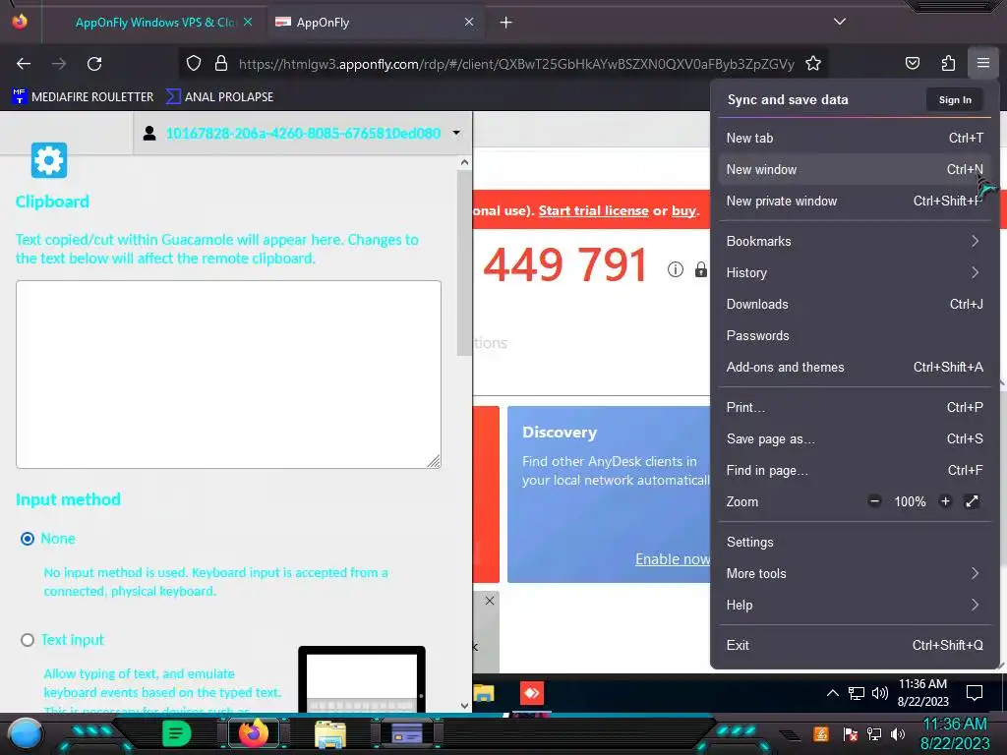1007x755 pixels.
Task: Open the green notes taskbar app
Action: (x=177, y=733)
